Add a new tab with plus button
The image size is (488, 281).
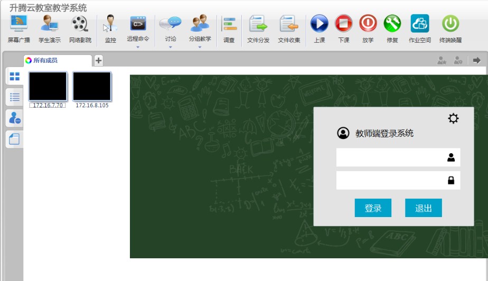click(99, 60)
